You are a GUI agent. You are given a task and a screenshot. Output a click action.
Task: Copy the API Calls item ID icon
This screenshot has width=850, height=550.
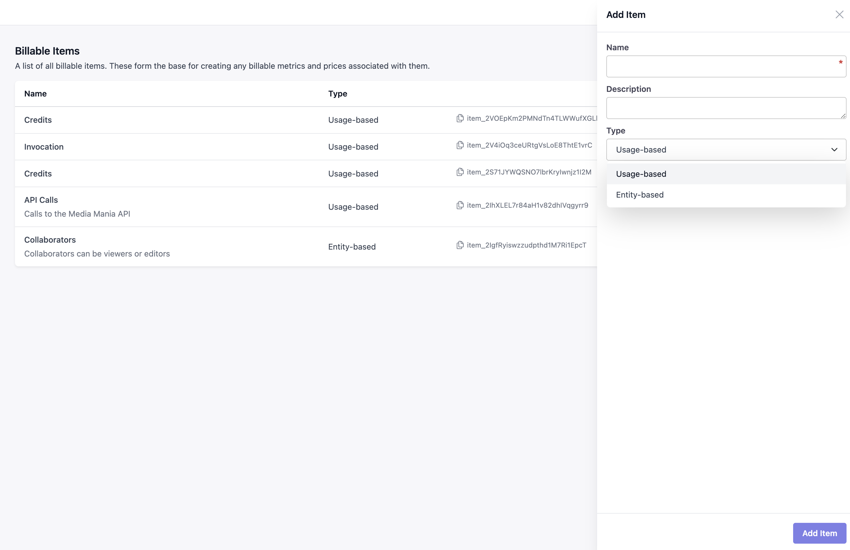(460, 205)
